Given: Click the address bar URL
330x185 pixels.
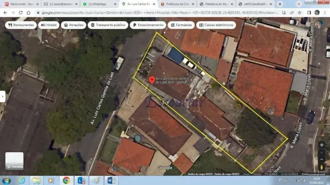Looking at the screenshot, I should [160, 13].
